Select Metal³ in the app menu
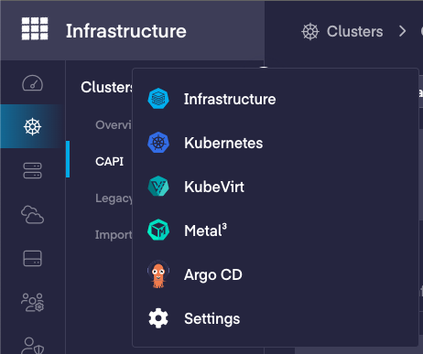Viewport: 423px width, 354px height. [206, 231]
